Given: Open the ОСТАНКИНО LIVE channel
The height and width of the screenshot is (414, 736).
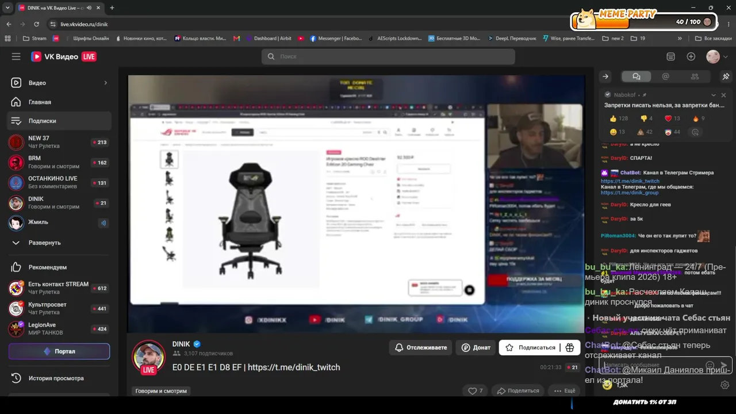Looking at the screenshot, I should [x=59, y=182].
